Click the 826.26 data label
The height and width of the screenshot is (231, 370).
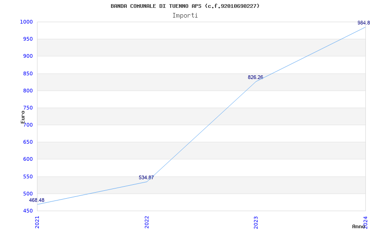[255, 77]
